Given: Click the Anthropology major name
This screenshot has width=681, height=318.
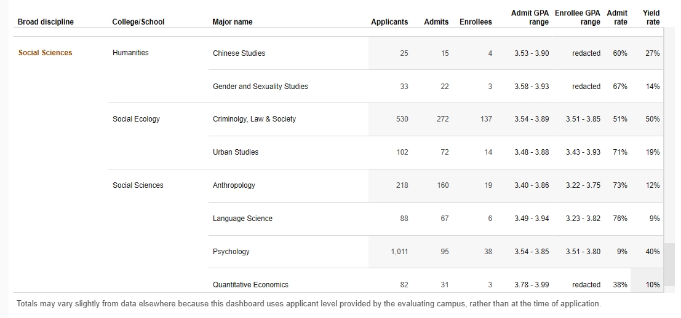Looking at the screenshot, I should coord(234,185).
